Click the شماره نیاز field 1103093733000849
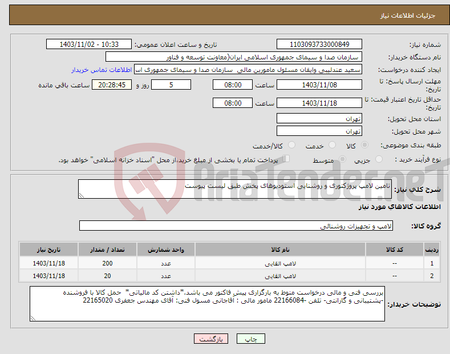 pos(319,45)
